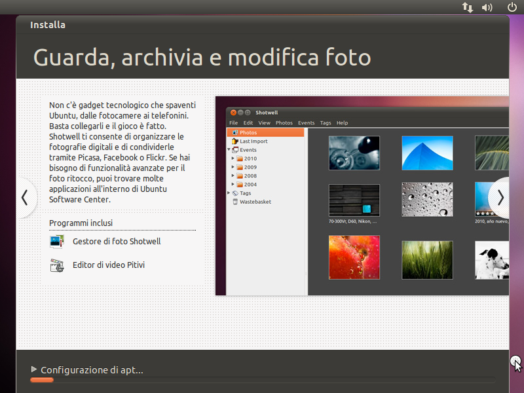Click the 2010 folder icon

[240, 159]
